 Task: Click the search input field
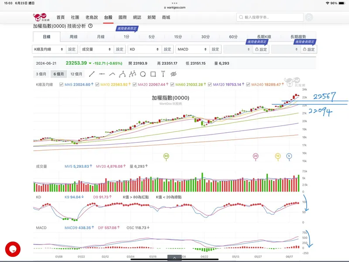pyautogui.click(x=270, y=17)
